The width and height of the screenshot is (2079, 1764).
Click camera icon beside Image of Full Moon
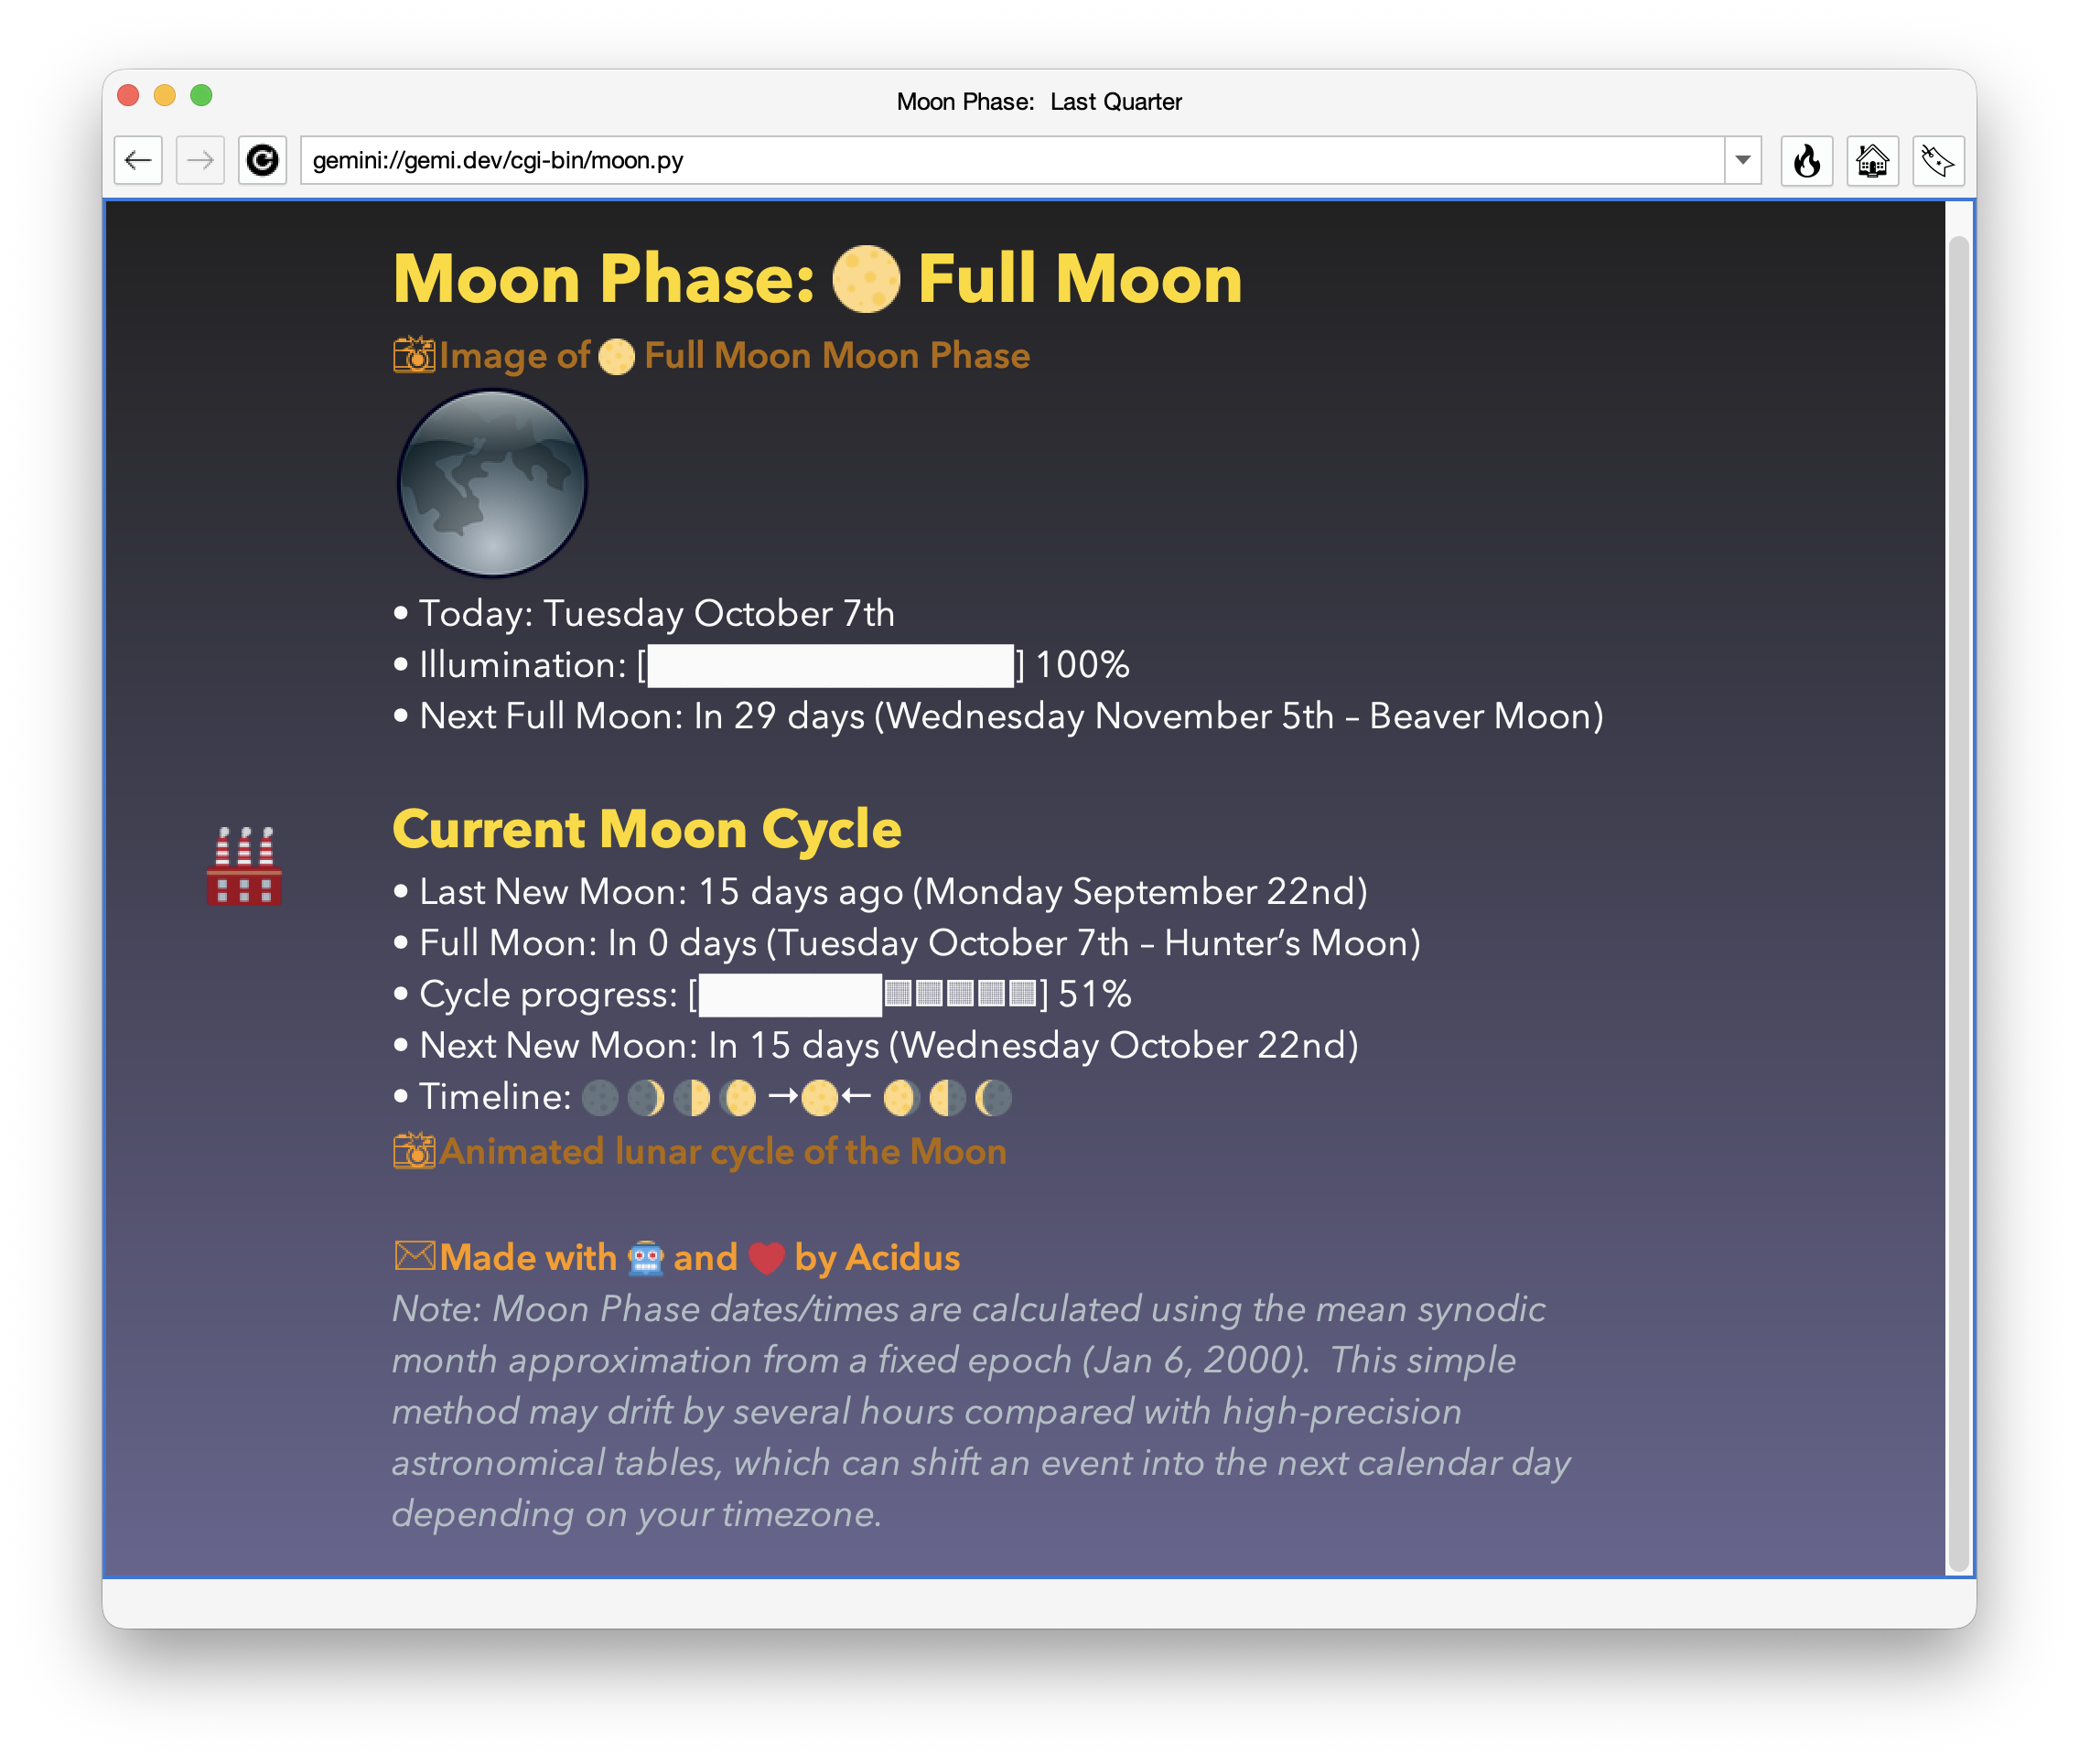point(413,355)
